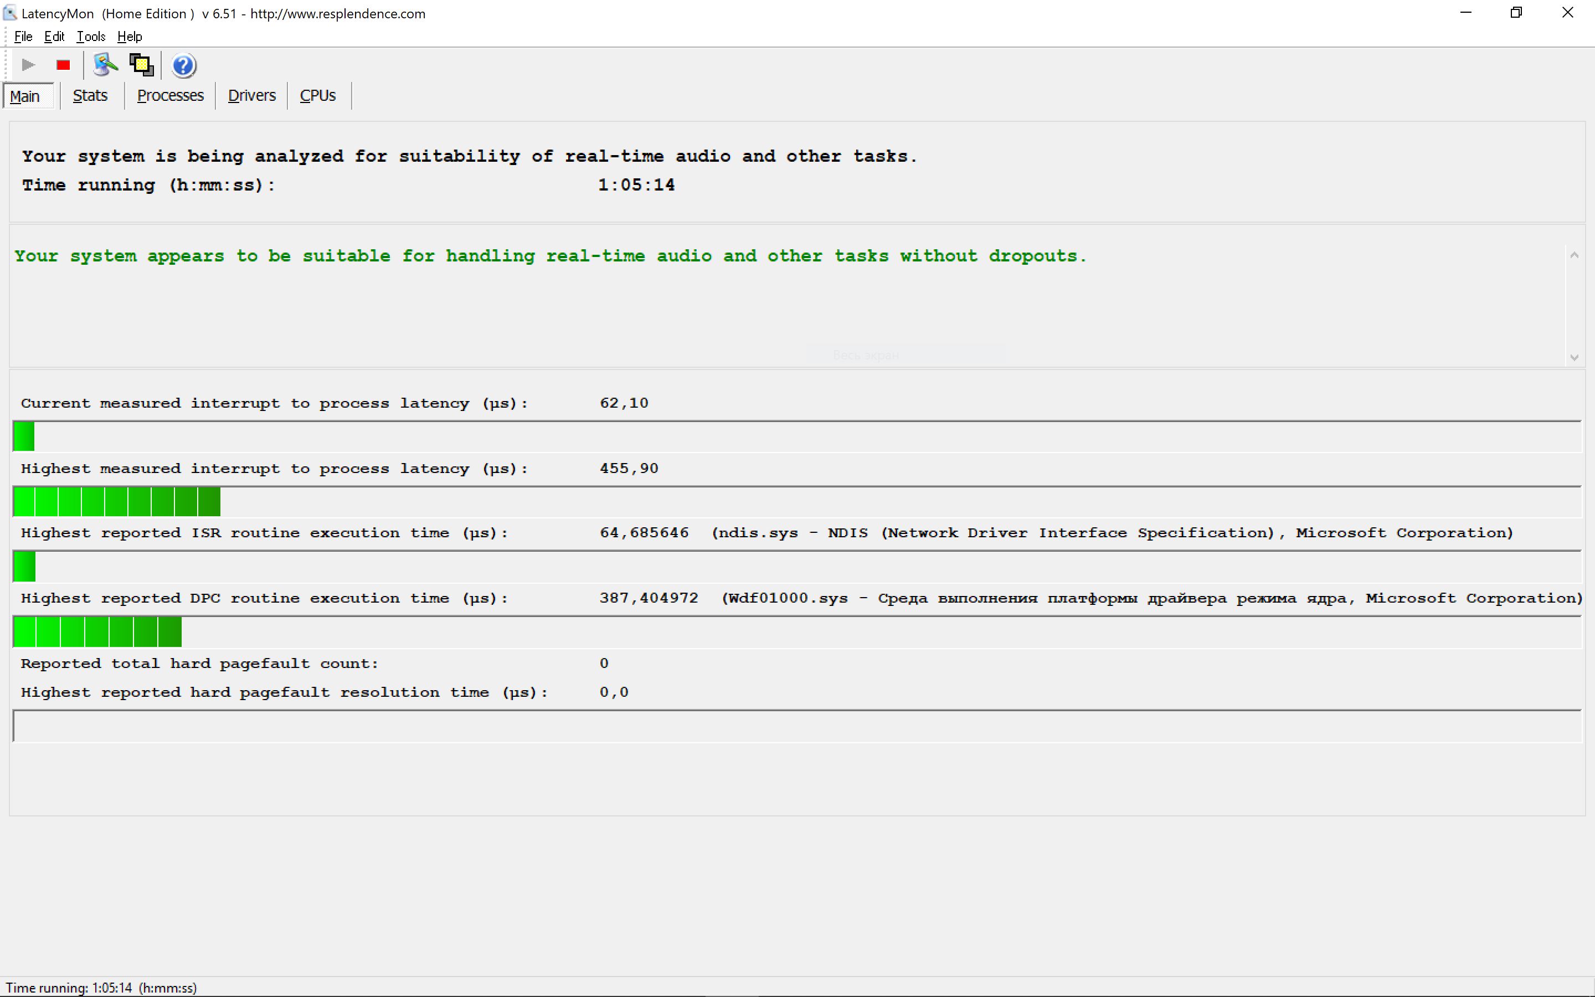
Task: Click the message panel scroll-up arrow
Action: (x=1574, y=255)
